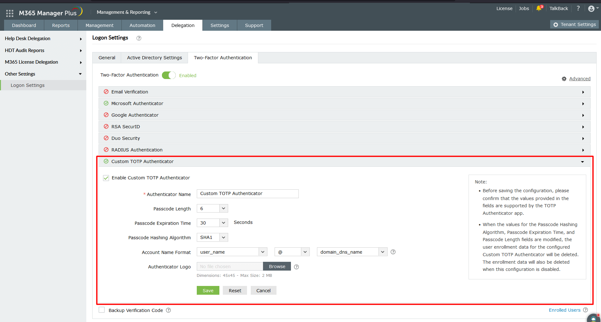Open domain_dns_name dropdown

click(352, 252)
